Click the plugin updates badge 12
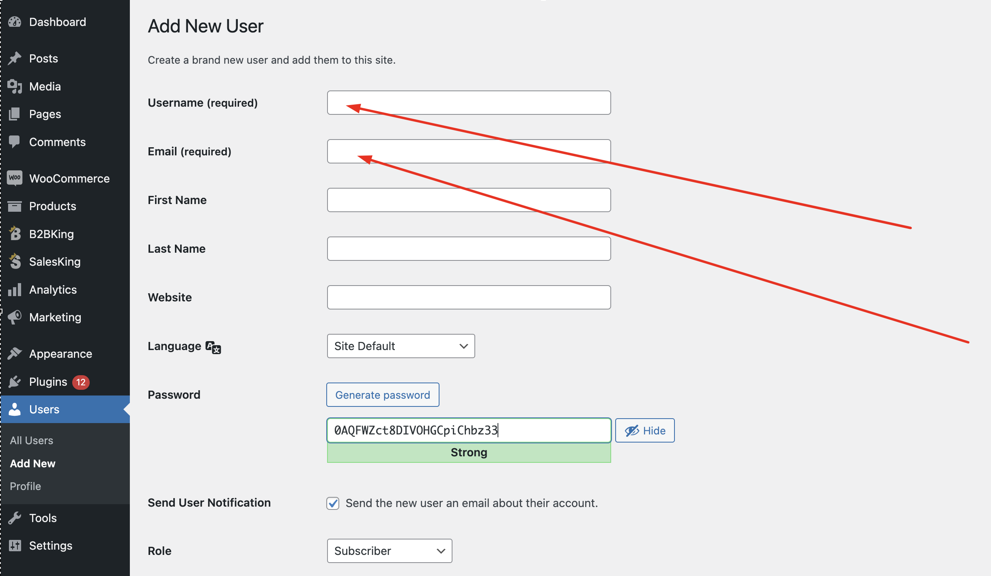The height and width of the screenshot is (576, 991). [x=81, y=382]
